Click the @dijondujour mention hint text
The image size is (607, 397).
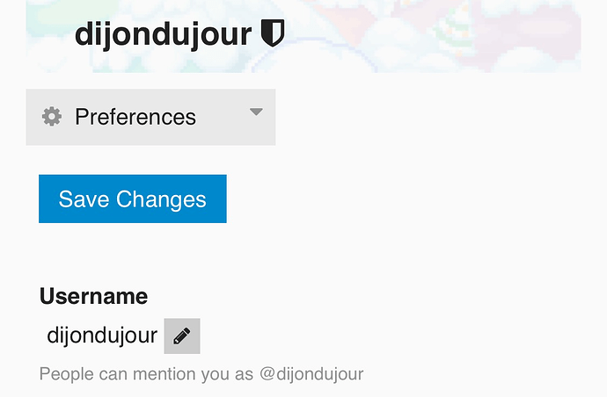pyautogui.click(x=311, y=374)
